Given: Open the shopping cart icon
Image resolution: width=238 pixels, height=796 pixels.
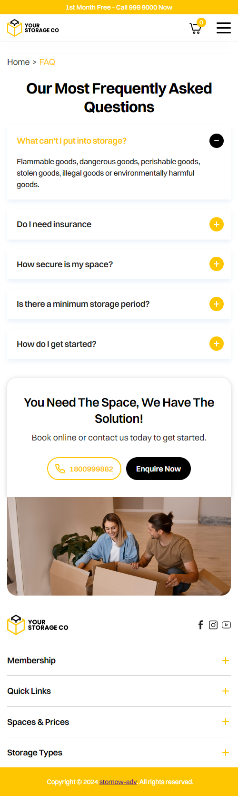Looking at the screenshot, I should 196,28.
